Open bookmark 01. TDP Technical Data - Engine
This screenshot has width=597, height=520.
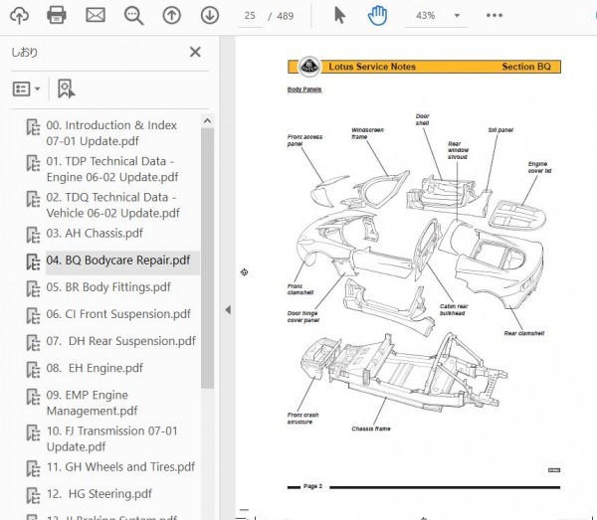(x=112, y=169)
